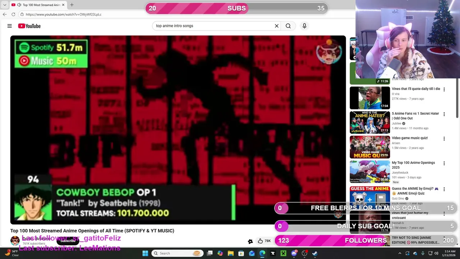Clear the search box with the X

(x=277, y=26)
